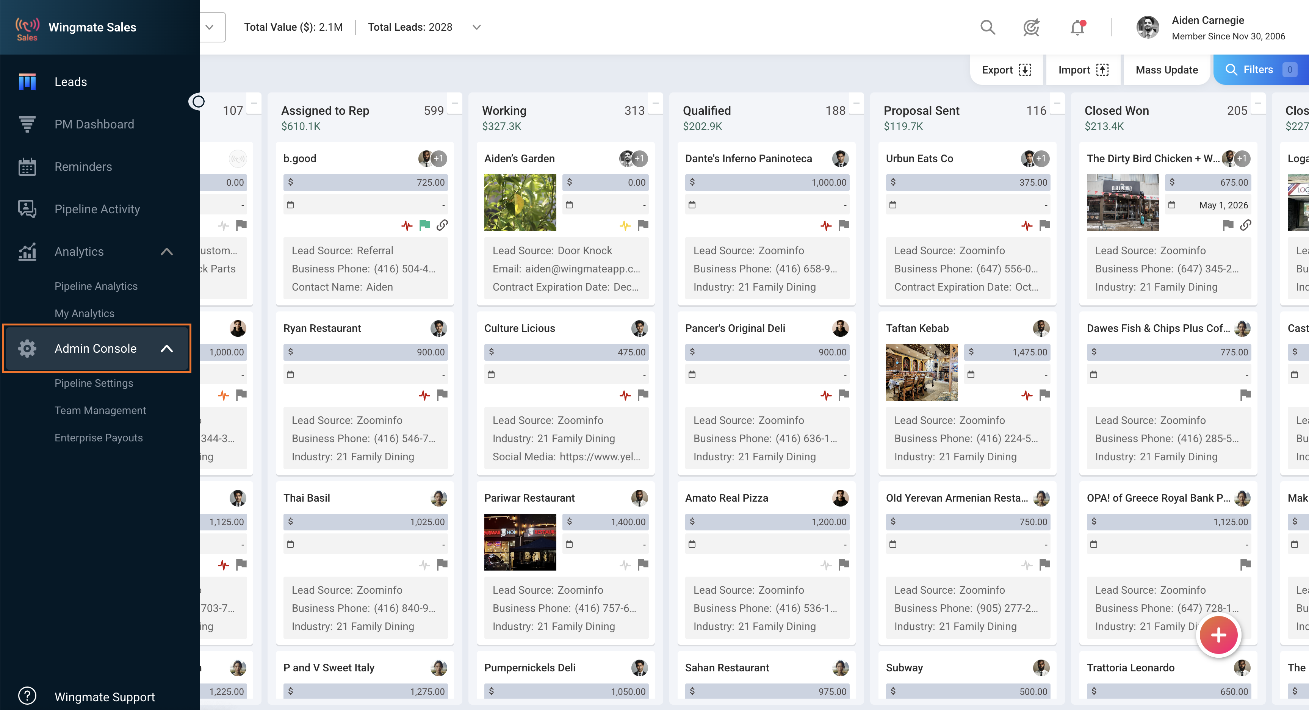Open Pipeline Analytics
This screenshot has height=710, width=1309.
tap(96, 286)
